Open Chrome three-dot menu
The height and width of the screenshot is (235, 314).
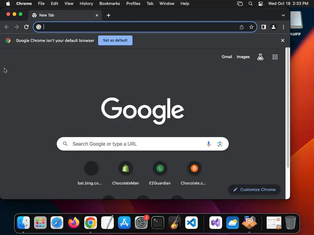[283, 27]
